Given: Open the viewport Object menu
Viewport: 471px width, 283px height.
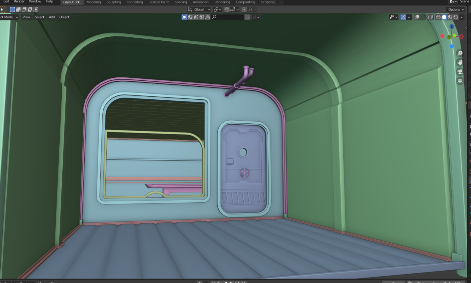Looking at the screenshot, I should (x=64, y=17).
